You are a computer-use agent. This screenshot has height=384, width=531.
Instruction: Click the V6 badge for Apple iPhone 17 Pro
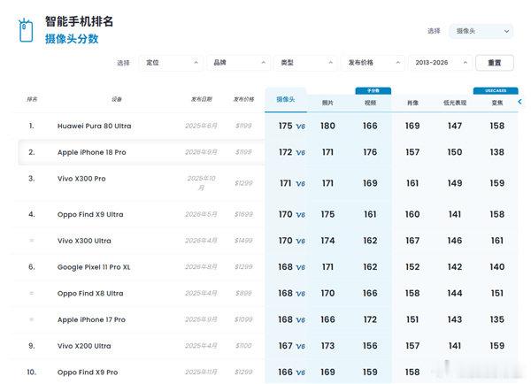300,320
